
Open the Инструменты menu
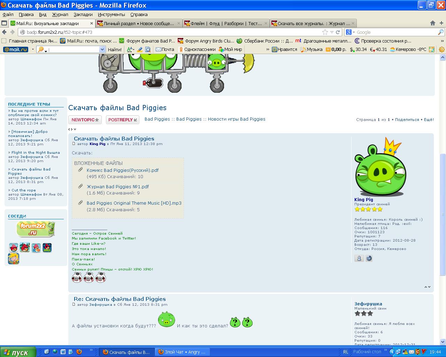coord(111,14)
